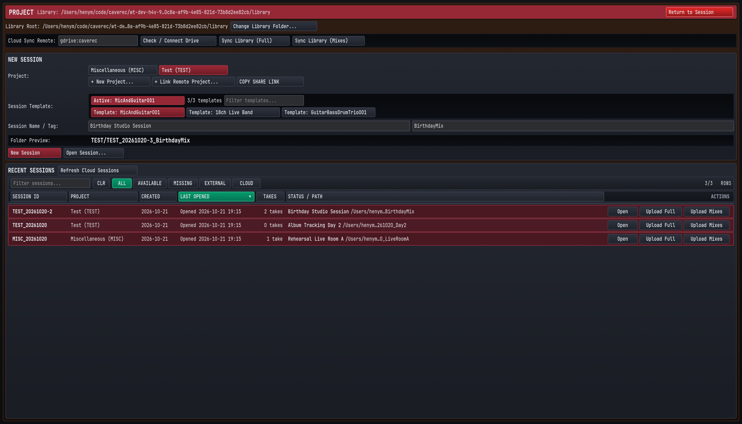Refresh Cloud Sessions list
Viewport: 742px width, 424px height.
tap(97, 170)
